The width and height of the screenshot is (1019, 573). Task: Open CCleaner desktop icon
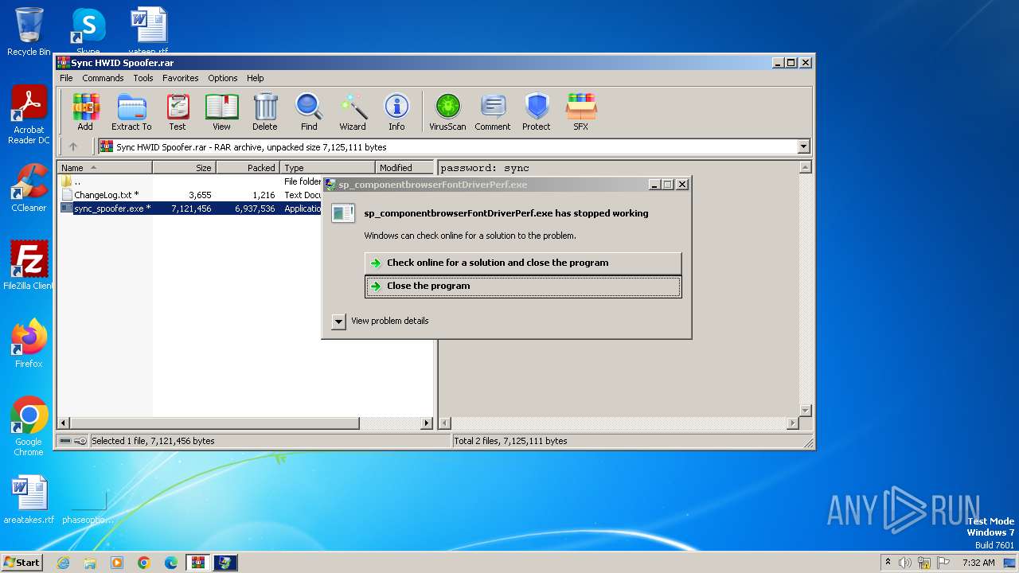29,188
